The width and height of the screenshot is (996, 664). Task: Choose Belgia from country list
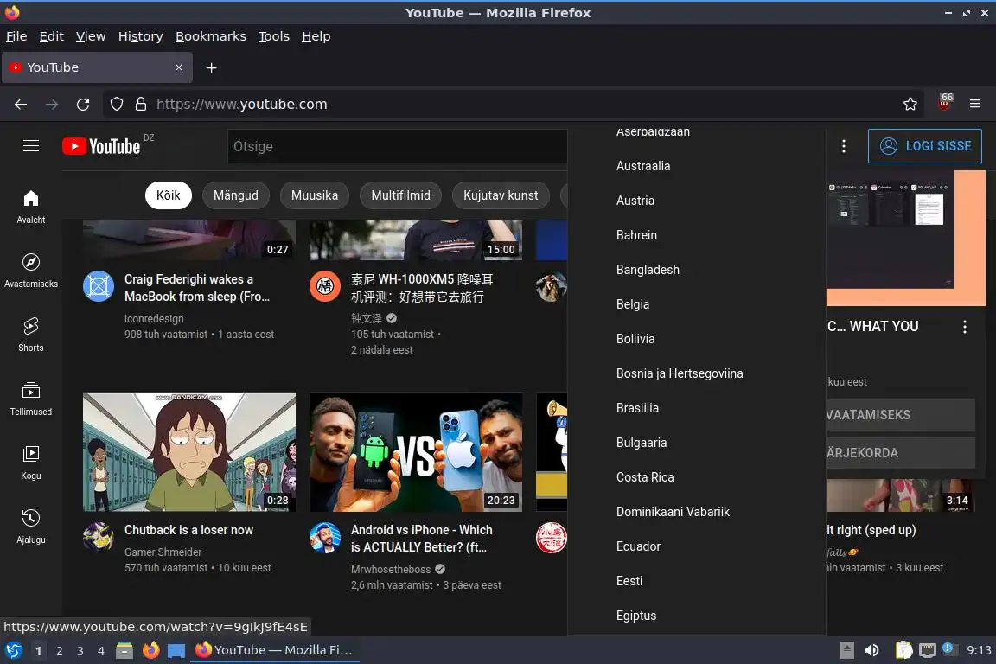[697, 304]
